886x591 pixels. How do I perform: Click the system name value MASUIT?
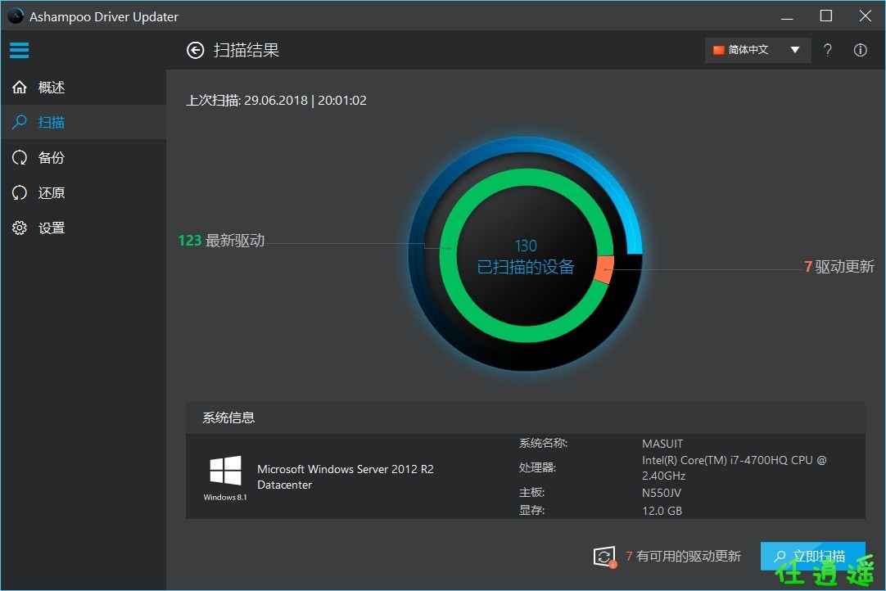click(662, 444)
